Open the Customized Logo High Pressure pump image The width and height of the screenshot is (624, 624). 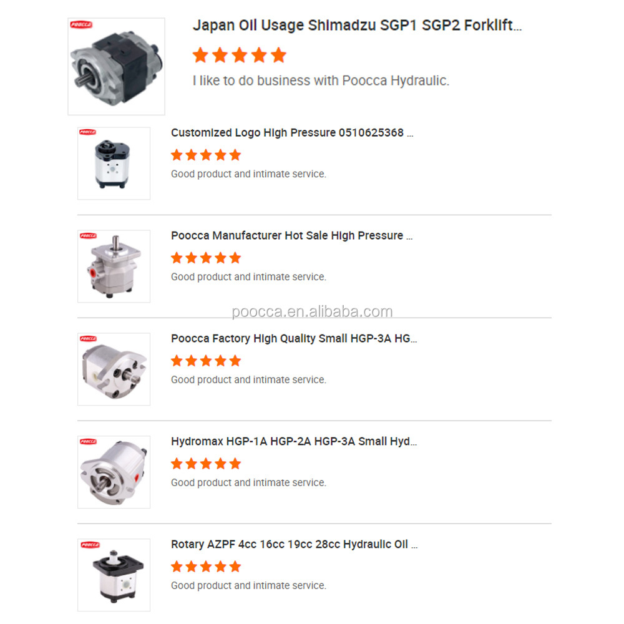tap(114, 163)
